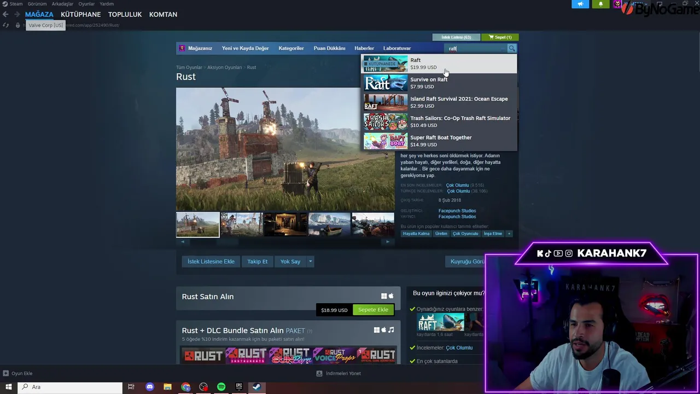700x394 pixels.
Task: Open Discord from the taskbar
Action: tap(150, 387)
